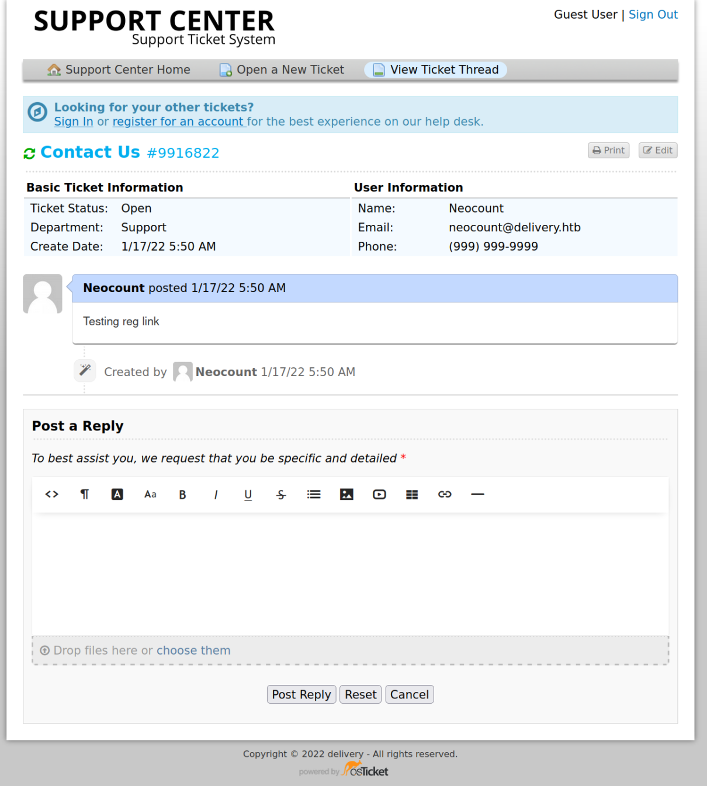Click the Sign Out link
Screen dimensions: 707x786
click(x=653, y=15)
